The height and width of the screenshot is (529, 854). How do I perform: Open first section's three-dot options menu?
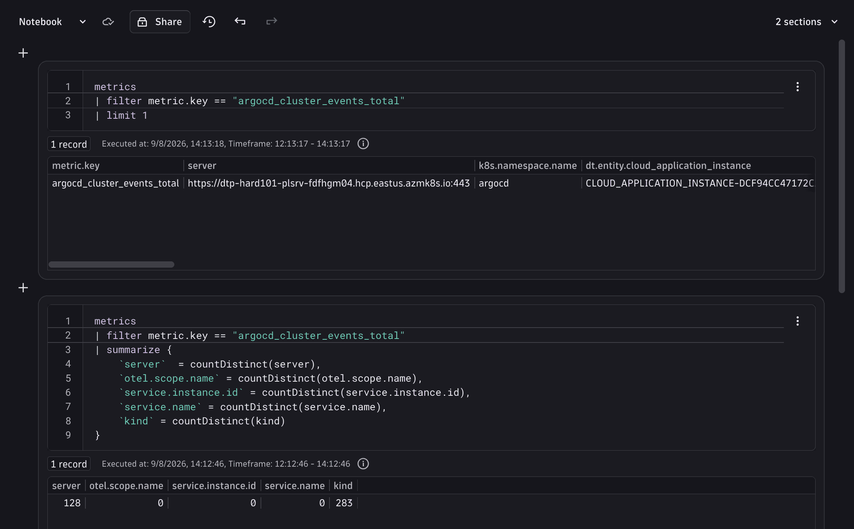[x=798, y=87]
